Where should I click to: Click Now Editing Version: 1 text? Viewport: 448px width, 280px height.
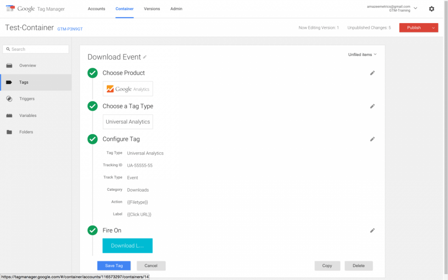point(318,28)
